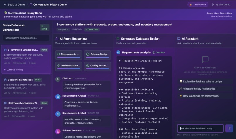Click the database icon next to Generated Database Design
Viewport: 236px width, 139px height.
click(118, 39)
